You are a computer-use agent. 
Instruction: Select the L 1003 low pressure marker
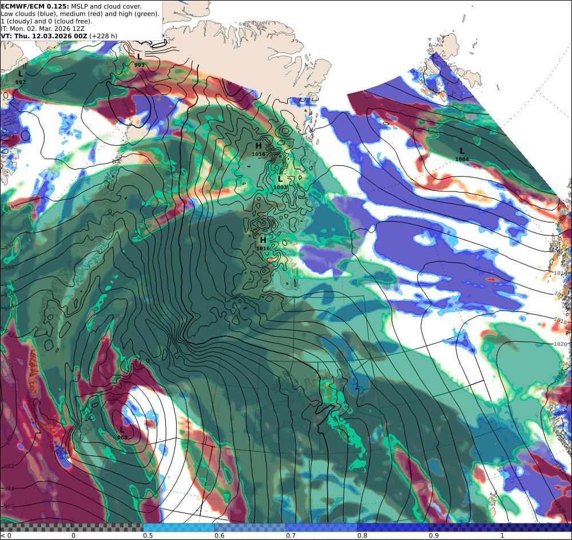coord(280,182)
